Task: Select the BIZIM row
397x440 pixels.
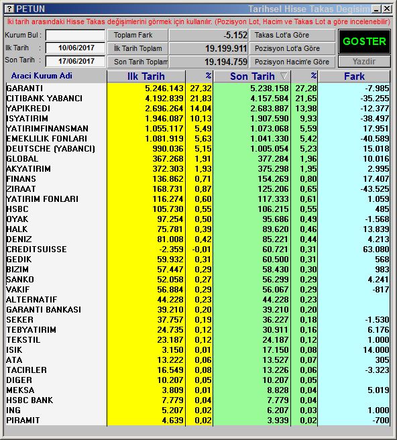Action: point(198,270)
